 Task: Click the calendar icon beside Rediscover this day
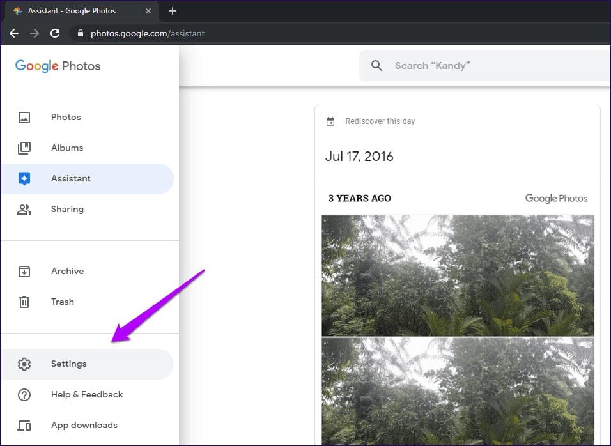(330, 121)
